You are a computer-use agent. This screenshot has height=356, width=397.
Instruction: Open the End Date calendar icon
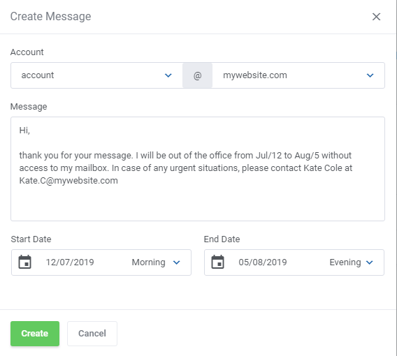click(218, 262)
